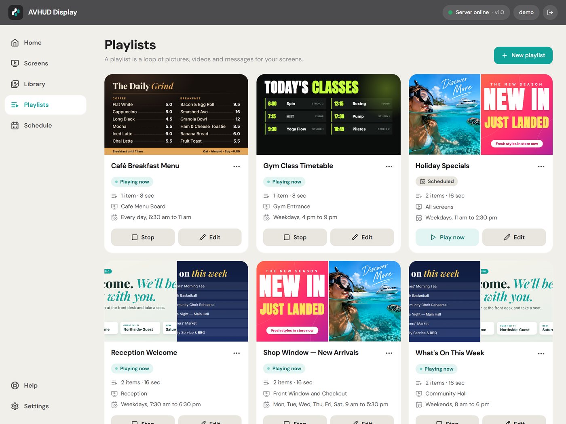Create a New playlist

(523, 55)
